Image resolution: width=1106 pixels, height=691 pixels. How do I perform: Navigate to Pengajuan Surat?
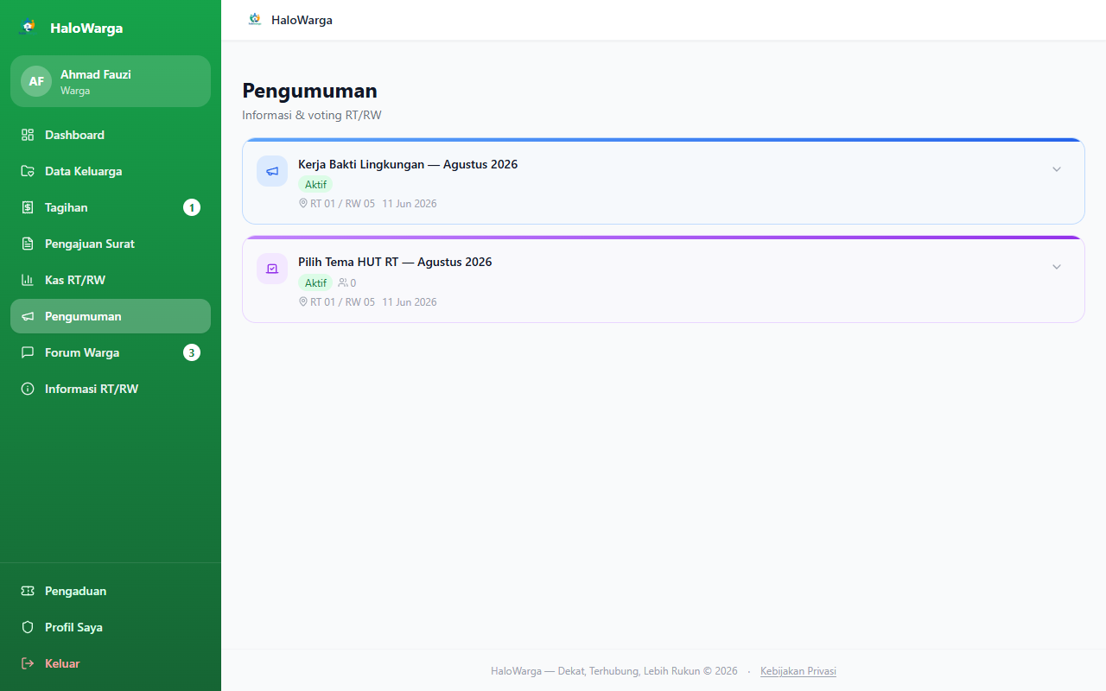click(111, 244)
